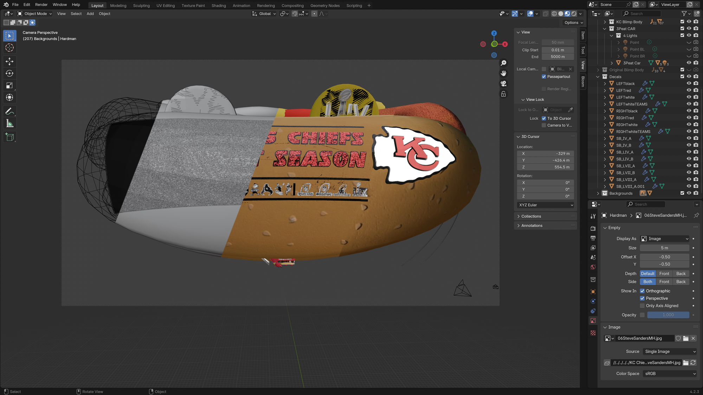Click the Add Cube tool
The width and height of the screenshot is (703, 395).
(9, 137)
